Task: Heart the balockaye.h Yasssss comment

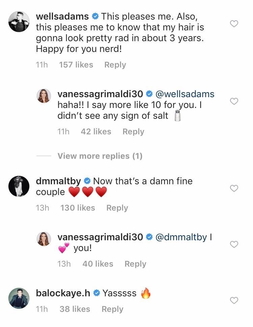Action: [x=234, y=300]
